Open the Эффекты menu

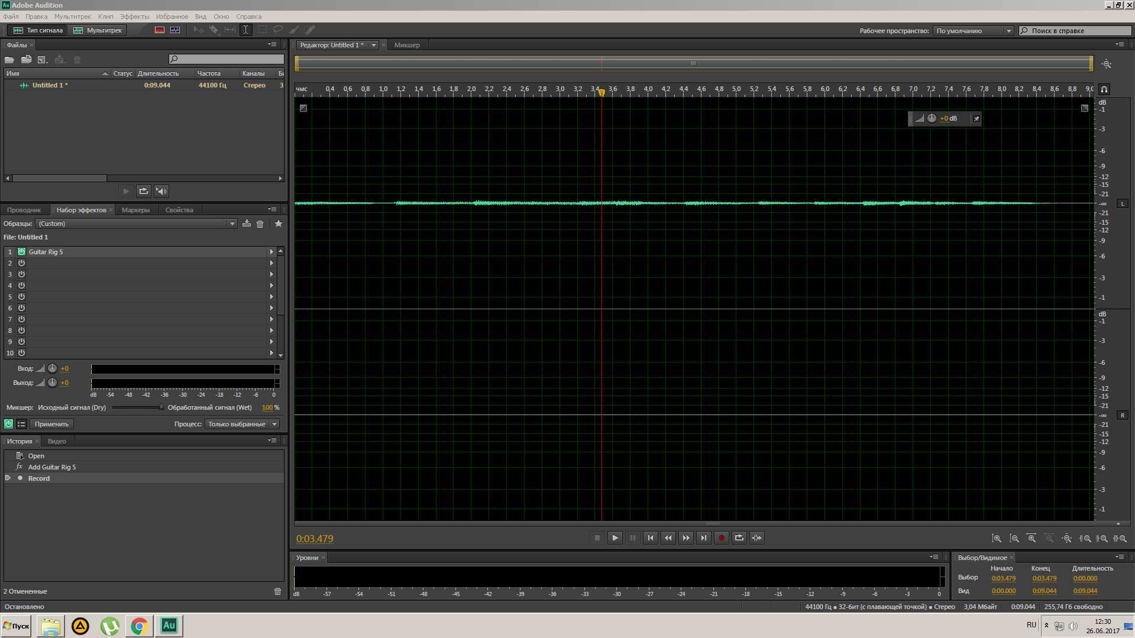134,17
